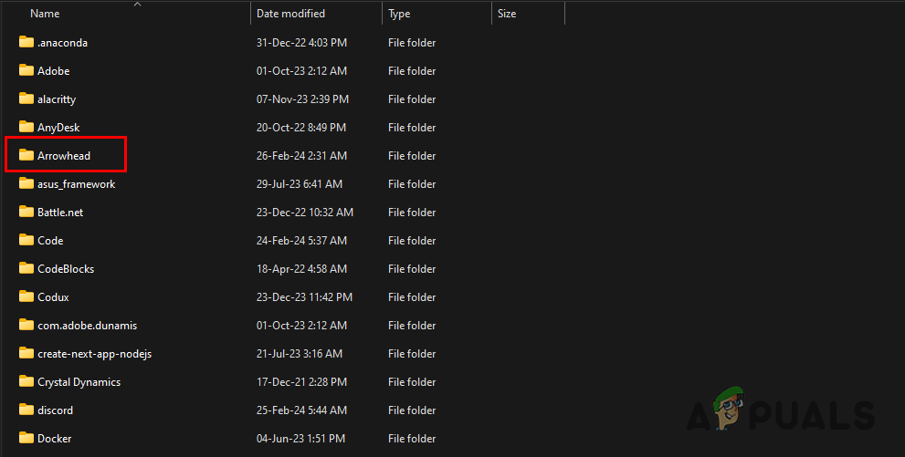This screenshot has height=457, width=905.
Task: Select the Arrowhead folder icon
Action: coord(26,156)
